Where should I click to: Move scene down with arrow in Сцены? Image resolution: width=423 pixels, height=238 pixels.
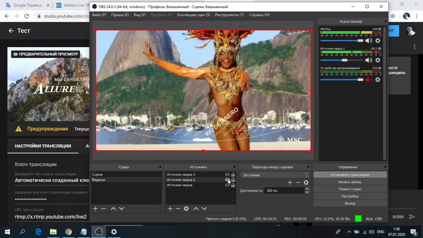click(121, 209)
